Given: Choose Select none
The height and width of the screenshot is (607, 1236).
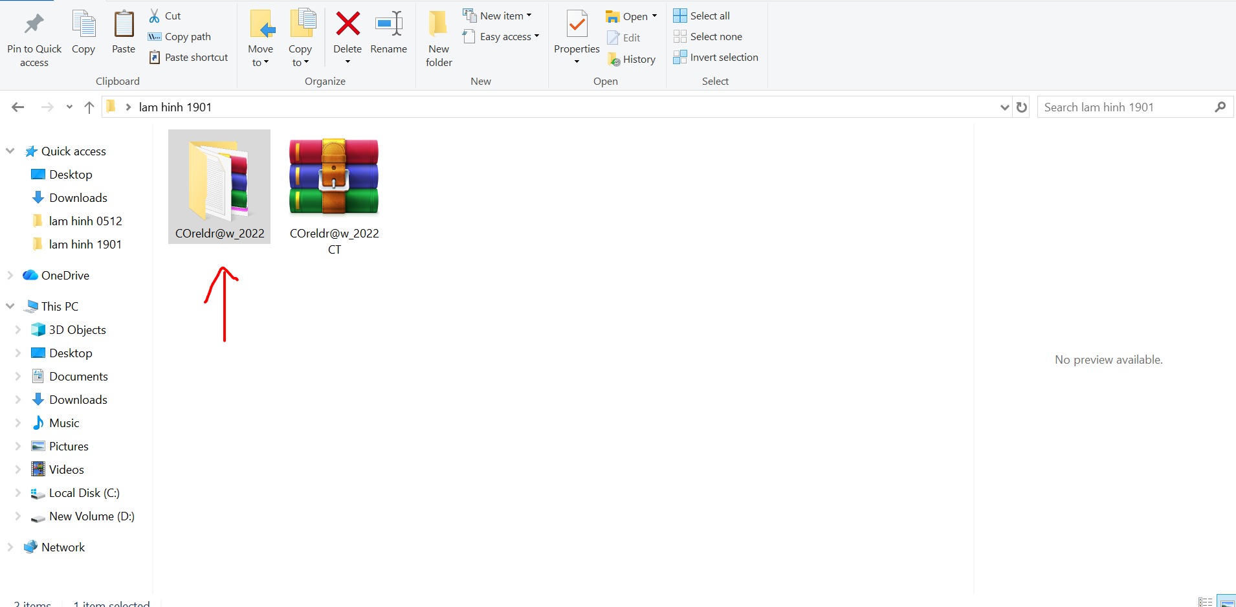Looking at the screenshot, I should coord(708,37).
